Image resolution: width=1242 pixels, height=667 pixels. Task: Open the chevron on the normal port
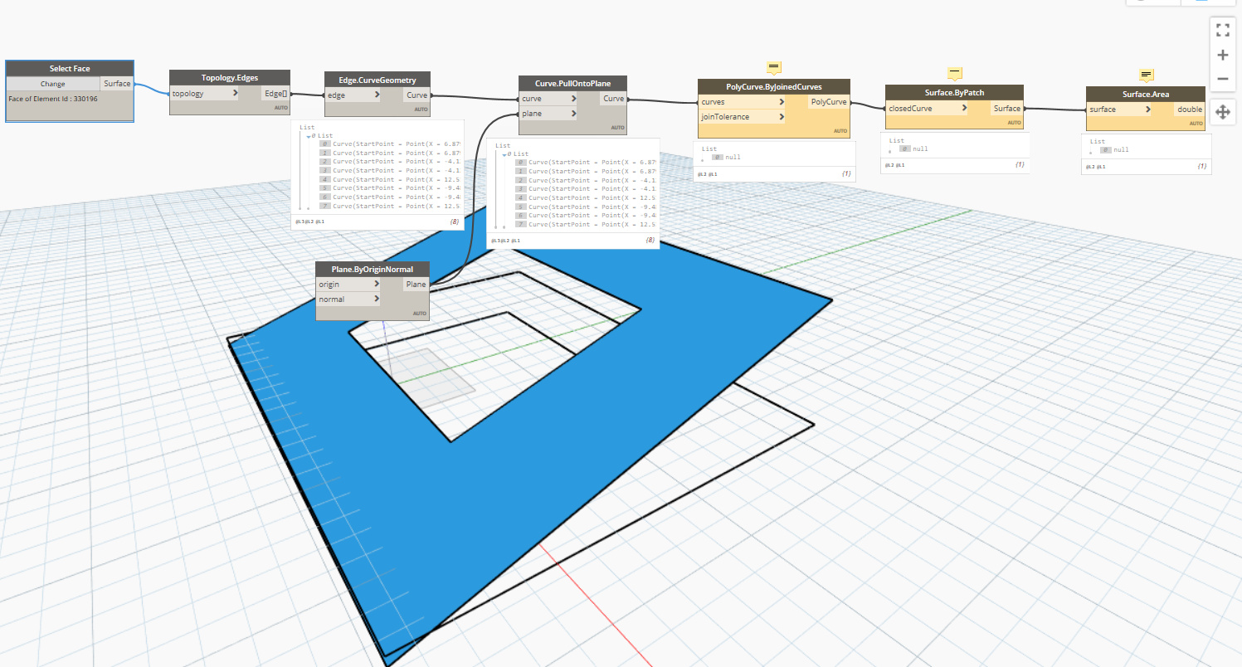(x=377, y=299)
